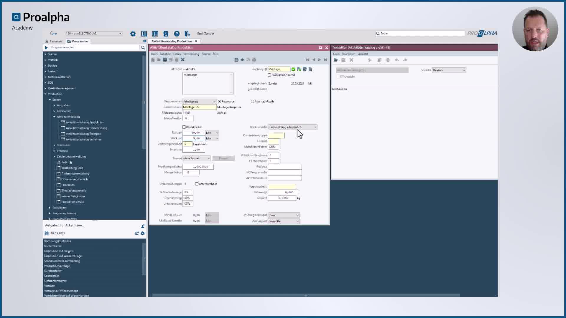Open the Rechnungskontrollen task link
This screenshot has width=566, height=318.
tap(57, 241)
